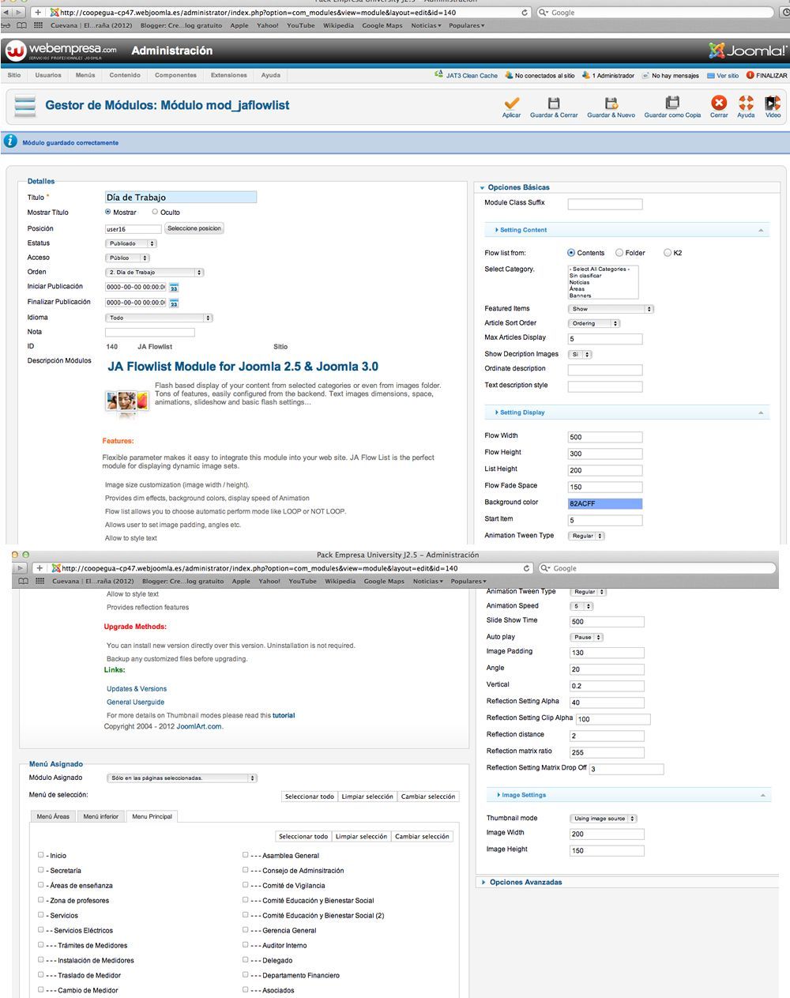This screenshot has height=998, width=790.
Task: Click collapse arrow right of Setting Content
Action: [761, 230]
